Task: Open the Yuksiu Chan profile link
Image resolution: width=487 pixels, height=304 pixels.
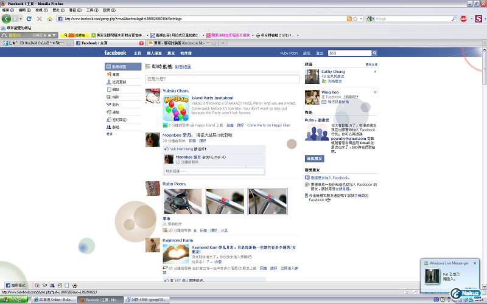Action: coord(175,91)
